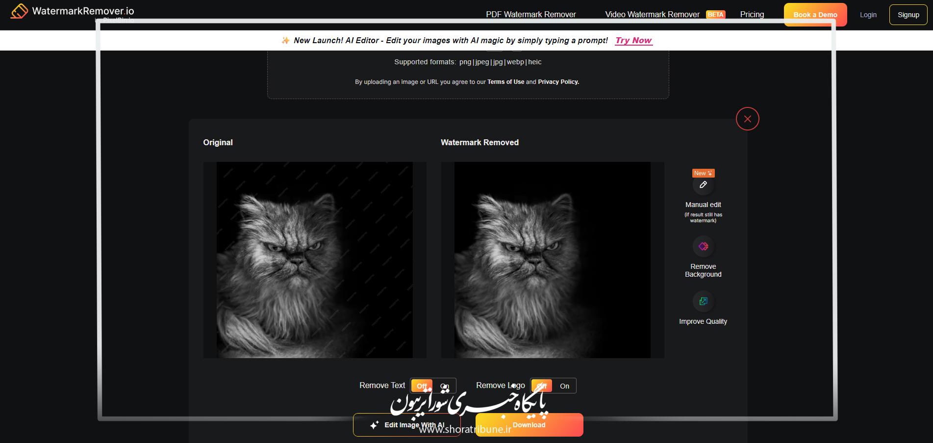The height and width of the screenshot is (443, 933).
Task: Follow the Try Now banner link
Action: point(633,40)
